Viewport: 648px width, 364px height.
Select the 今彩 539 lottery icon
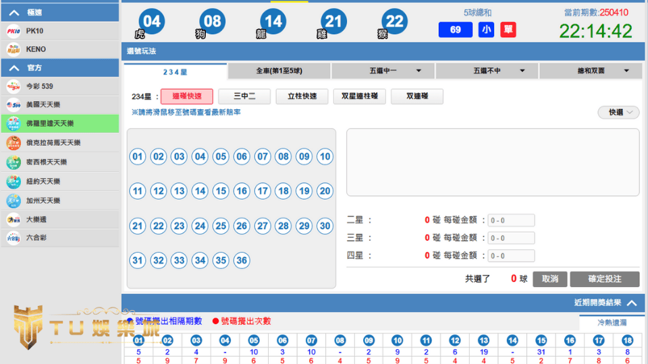click(x=13, y=86)
